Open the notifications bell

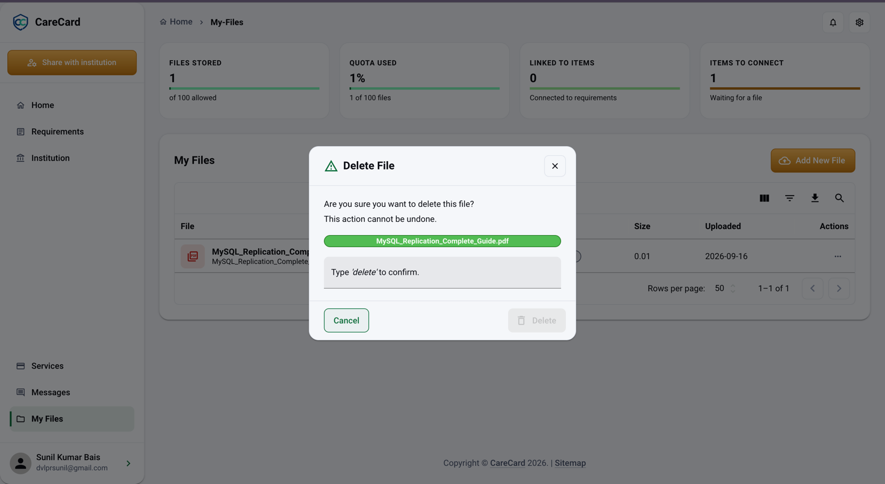[833, 22]
